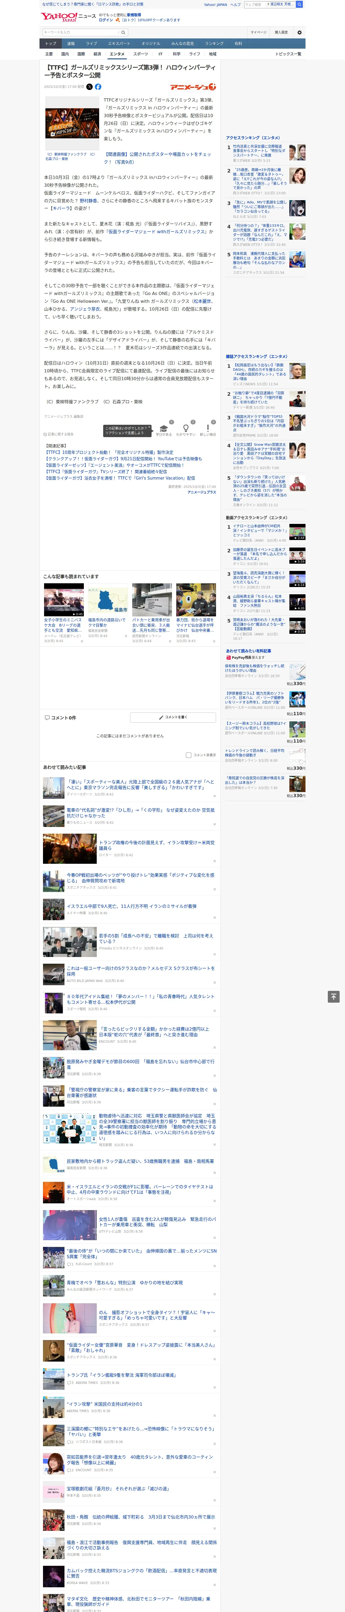Click the アニメージュプラス source link below update date
Image resolution: width=345 pixels, height=1612 pixels.
click(x=202, y=492)
